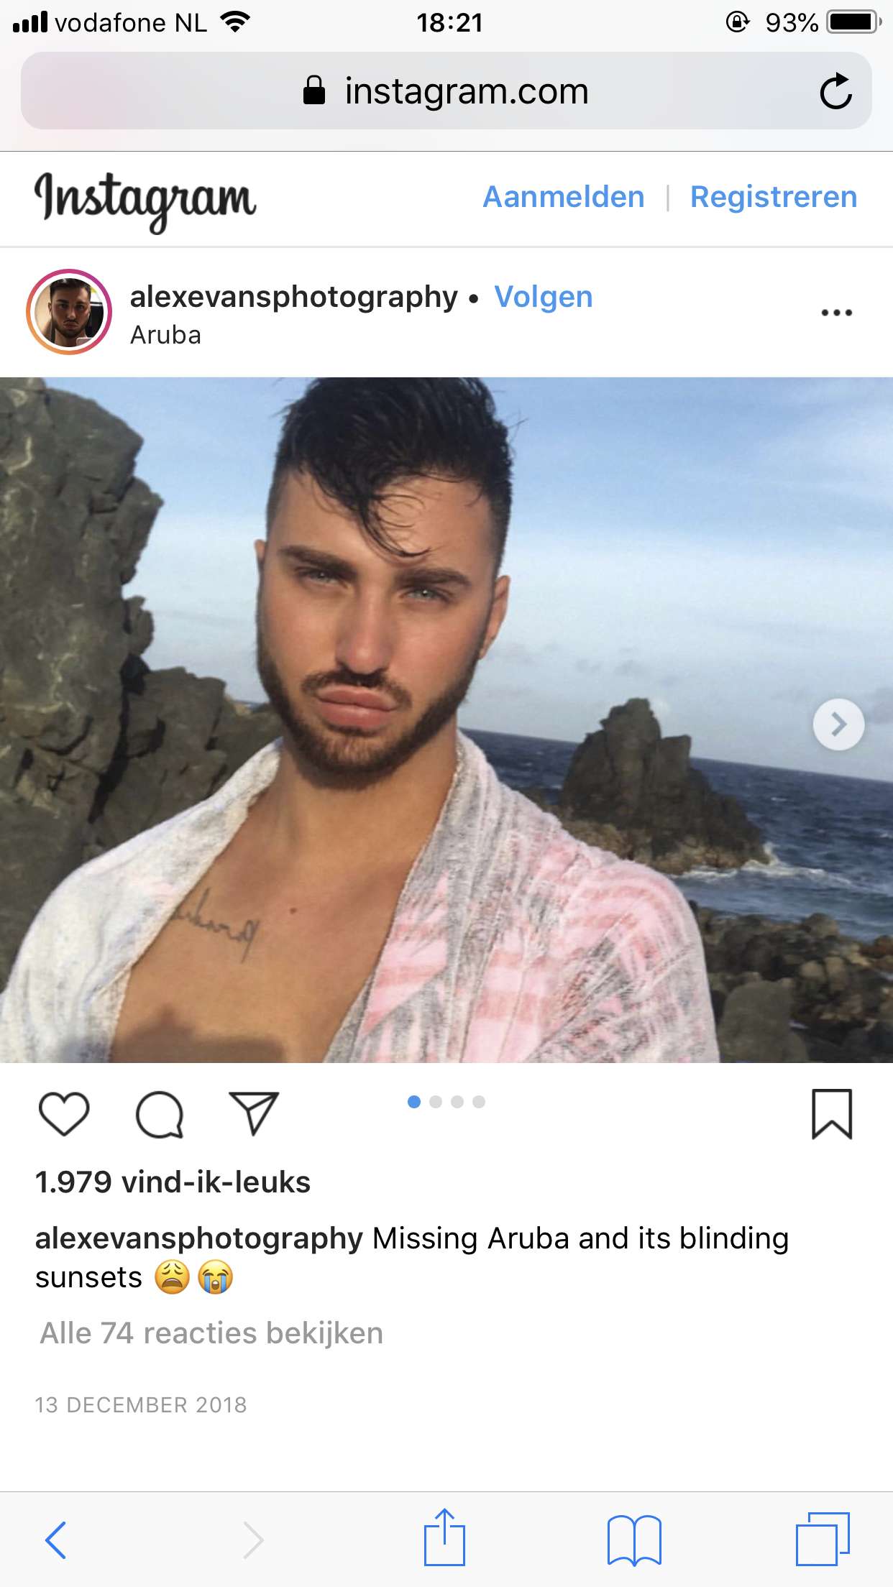Screen dimensions: 893x1587
Task: Open comments with the speech bubble icon
Action: (160, 1115)
